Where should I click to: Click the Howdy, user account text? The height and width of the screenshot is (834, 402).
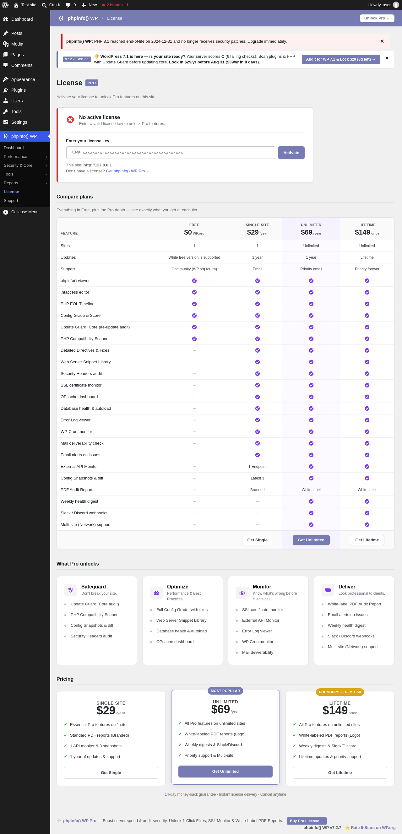click(x=379, y=5)
